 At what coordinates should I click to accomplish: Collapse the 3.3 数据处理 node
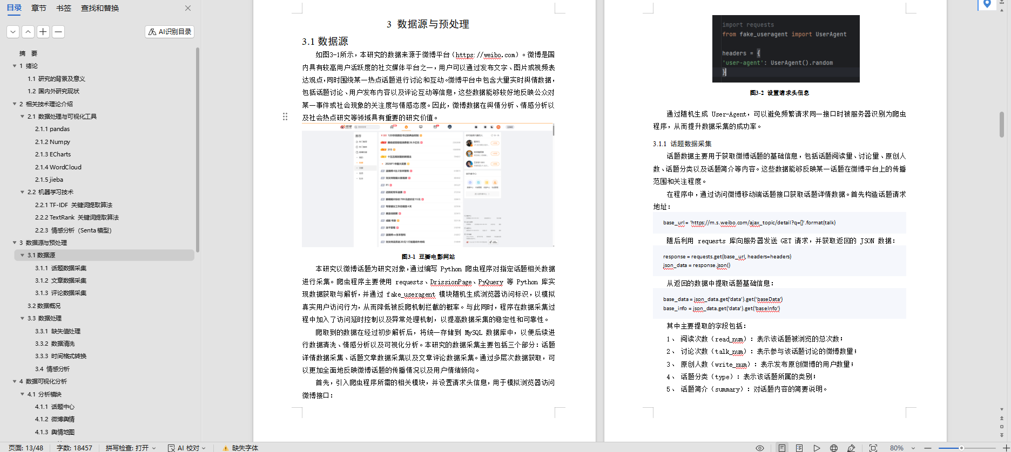22,318
